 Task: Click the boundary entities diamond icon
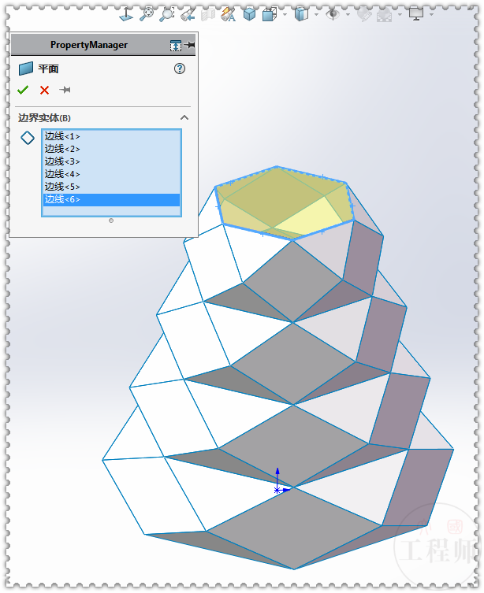(x=28, y=138)
